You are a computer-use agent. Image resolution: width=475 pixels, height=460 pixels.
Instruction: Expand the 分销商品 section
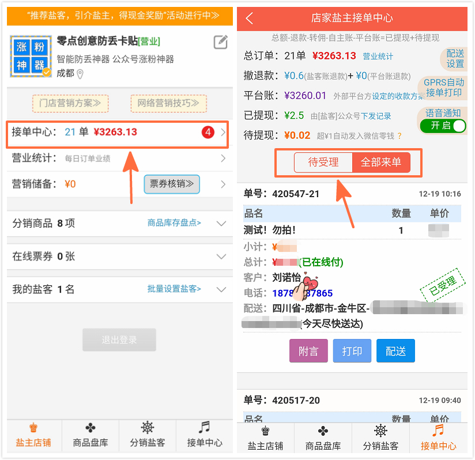point(221,224)
